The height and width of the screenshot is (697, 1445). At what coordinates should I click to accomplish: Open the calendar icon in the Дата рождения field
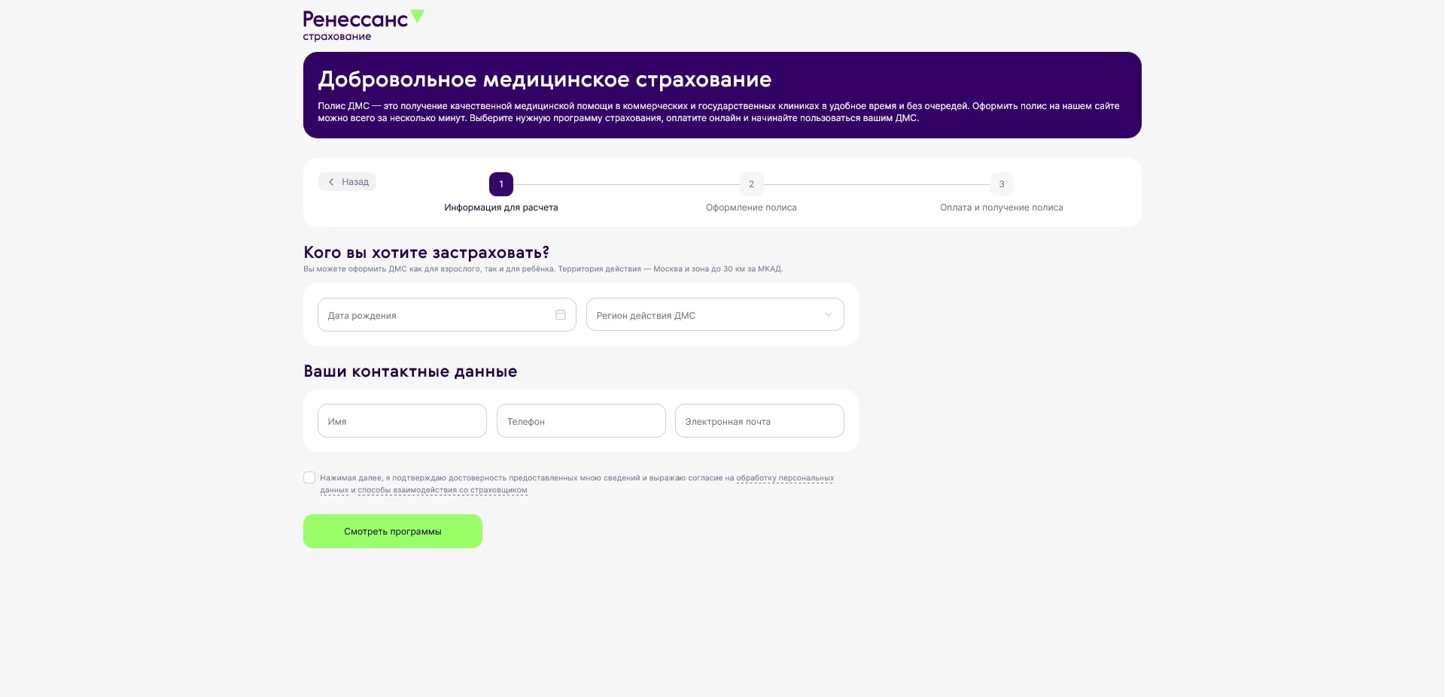pos(561,315)
